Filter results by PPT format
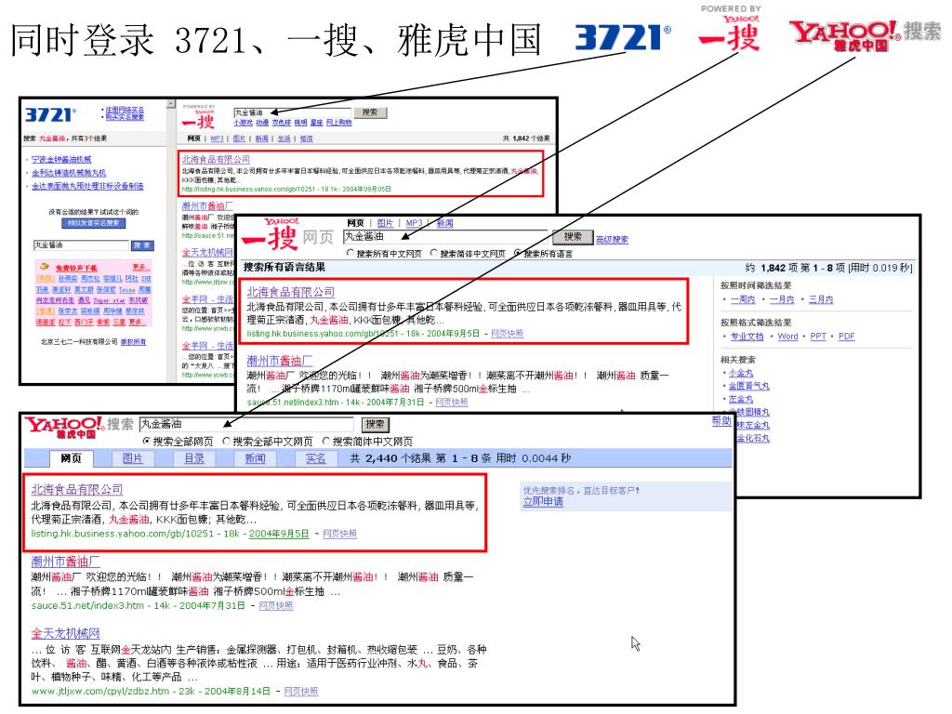The image size is (952, 714). (818, 337)
